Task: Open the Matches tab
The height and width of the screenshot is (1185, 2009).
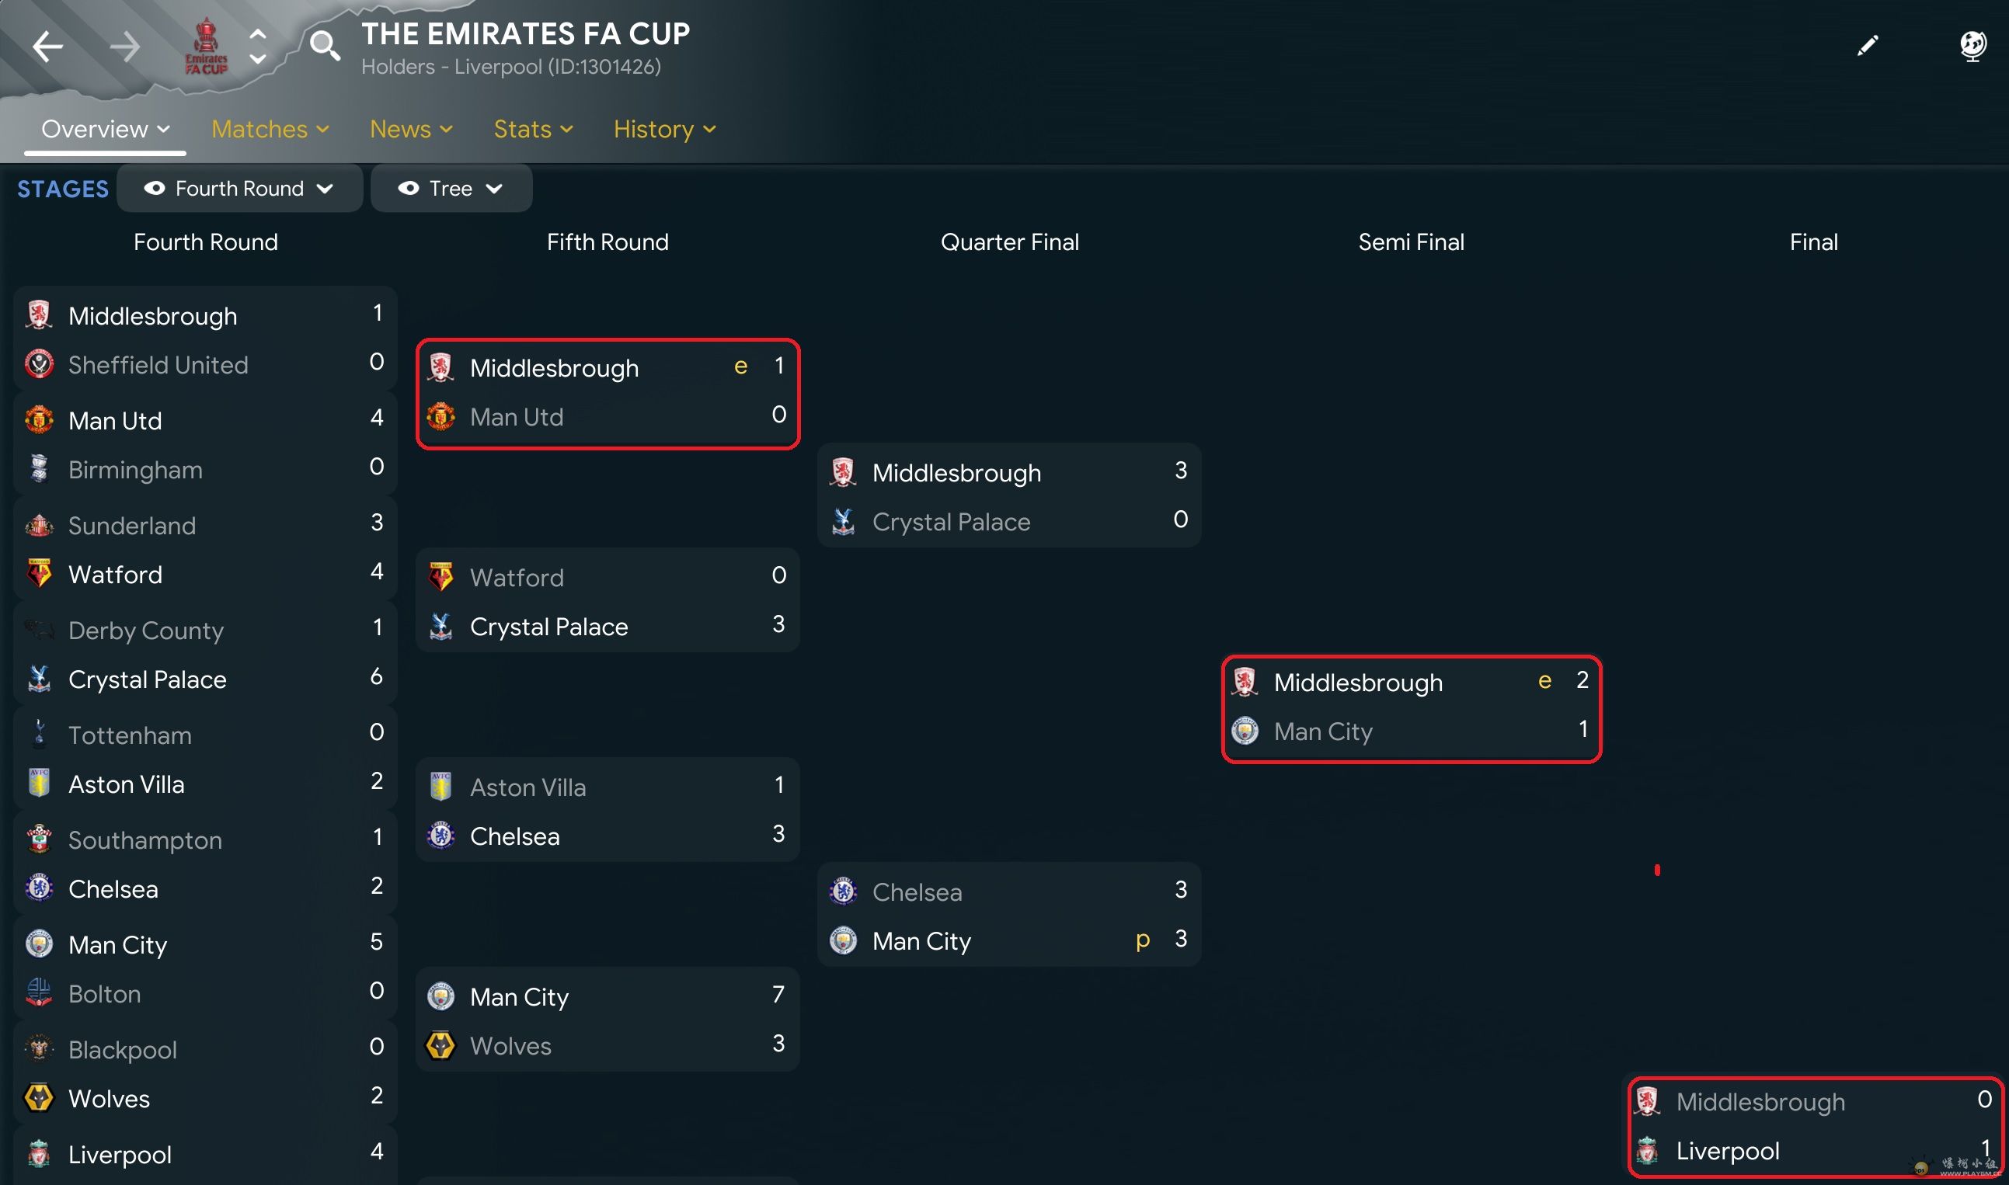Action: 270,130
